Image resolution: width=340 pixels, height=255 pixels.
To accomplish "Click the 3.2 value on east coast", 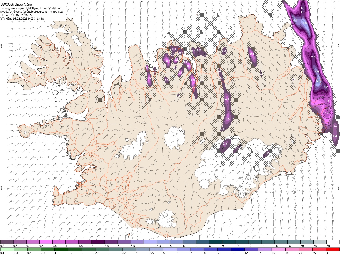I will click(x=326, y=87).
